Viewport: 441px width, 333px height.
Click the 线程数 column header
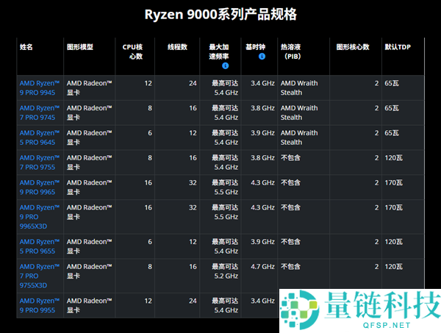pos(177,47)
